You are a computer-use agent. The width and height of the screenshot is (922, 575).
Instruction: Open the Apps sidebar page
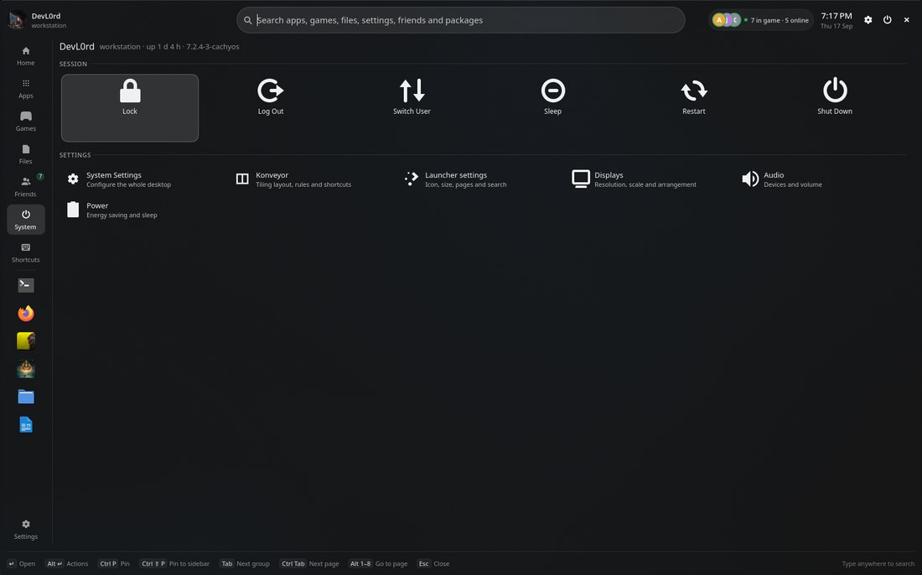[26, 88]
